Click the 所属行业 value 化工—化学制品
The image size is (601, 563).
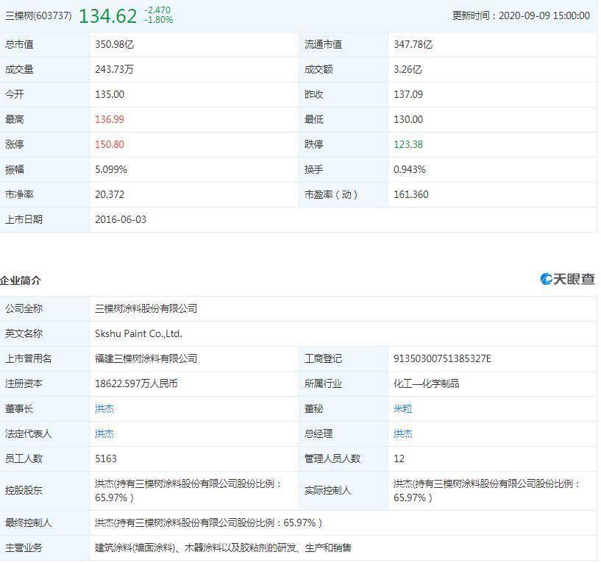click(x=427, y=383)
